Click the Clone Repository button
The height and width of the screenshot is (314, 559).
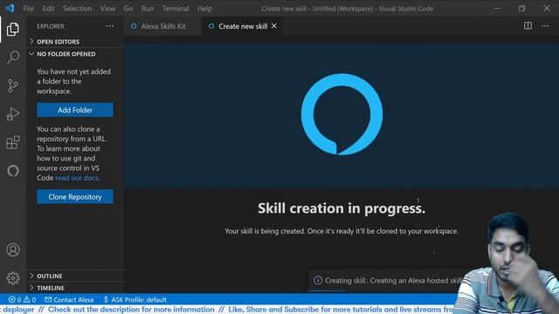pos(75,196)
